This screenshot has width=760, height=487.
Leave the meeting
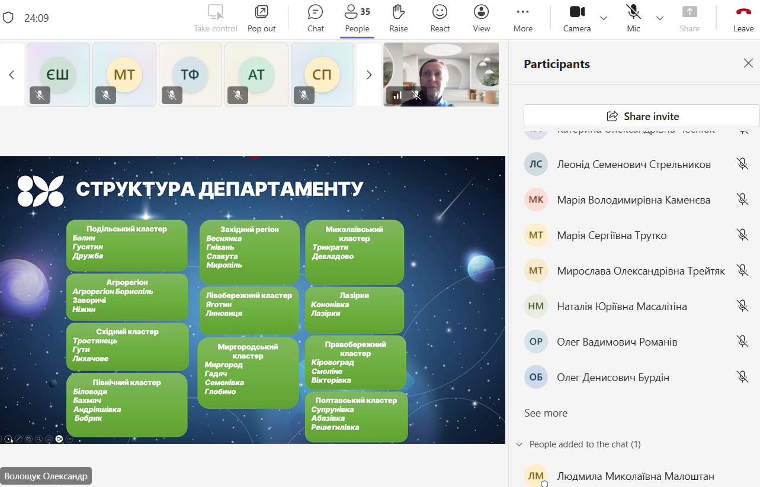pos(743,18)
